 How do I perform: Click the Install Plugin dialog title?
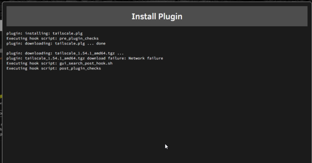[157, 17]
